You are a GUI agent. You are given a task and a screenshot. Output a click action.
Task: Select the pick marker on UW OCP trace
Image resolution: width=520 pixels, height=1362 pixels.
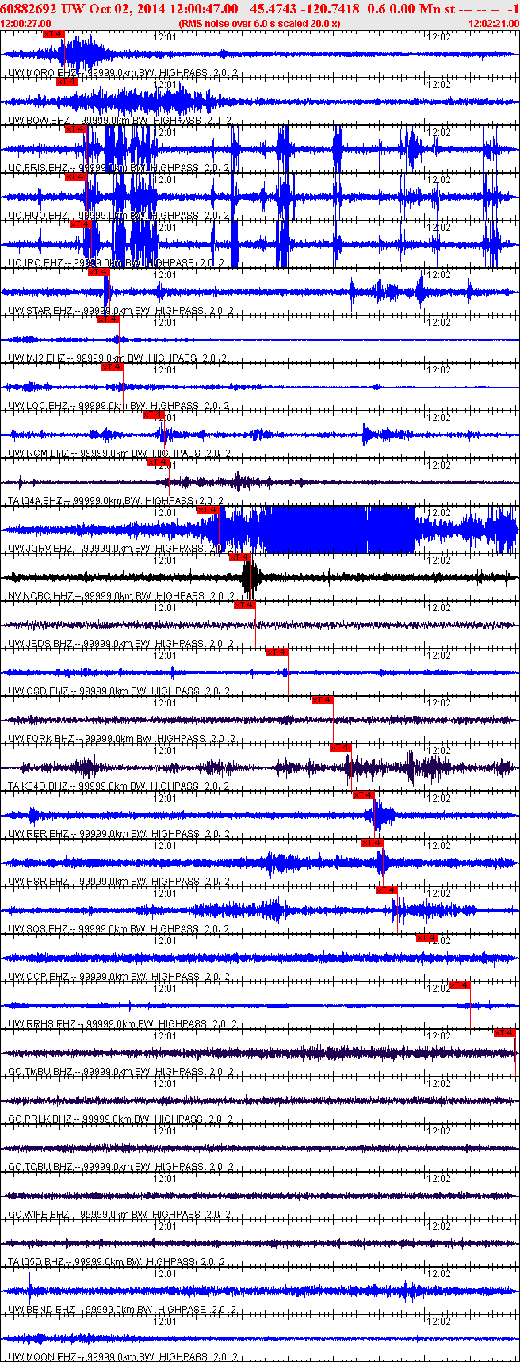point(427,938)
